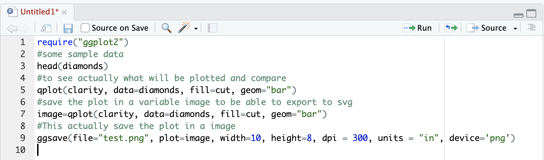The image size is (544, 160).
Task: Open Find/Replace with the magnifier icon
Action: 166,28
